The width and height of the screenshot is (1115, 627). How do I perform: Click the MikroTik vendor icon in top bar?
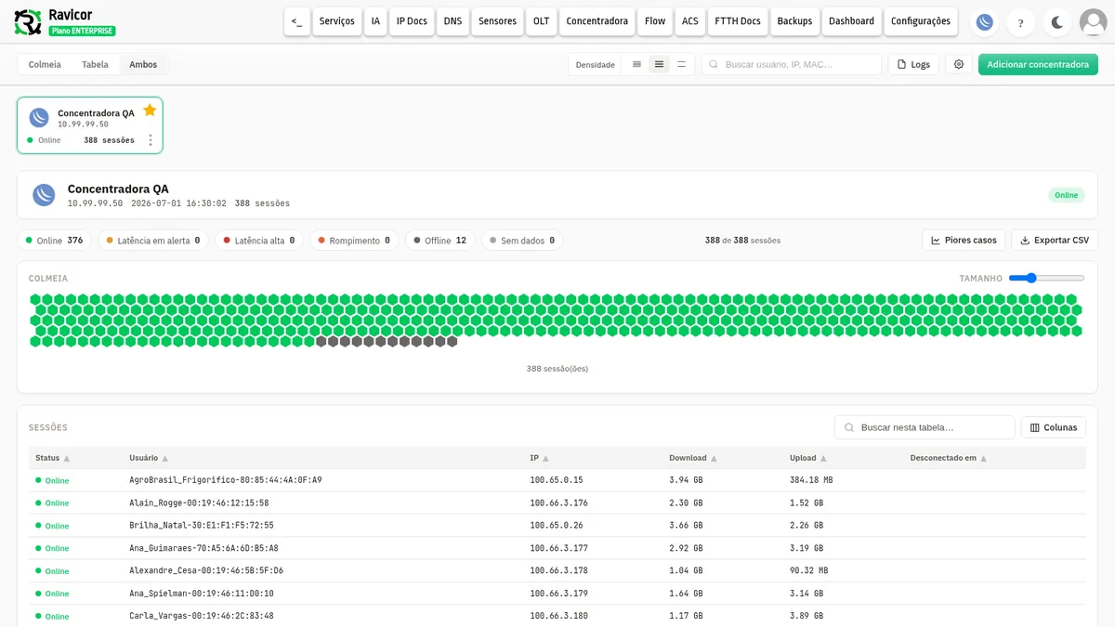(x=985, y=22)
